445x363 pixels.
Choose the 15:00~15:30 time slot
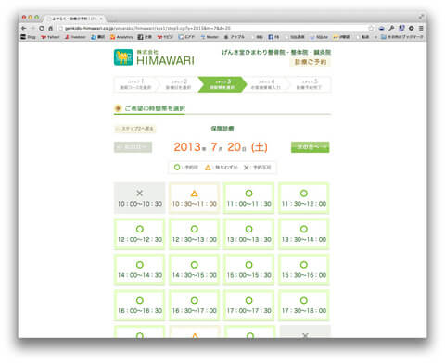click(248, 269)
